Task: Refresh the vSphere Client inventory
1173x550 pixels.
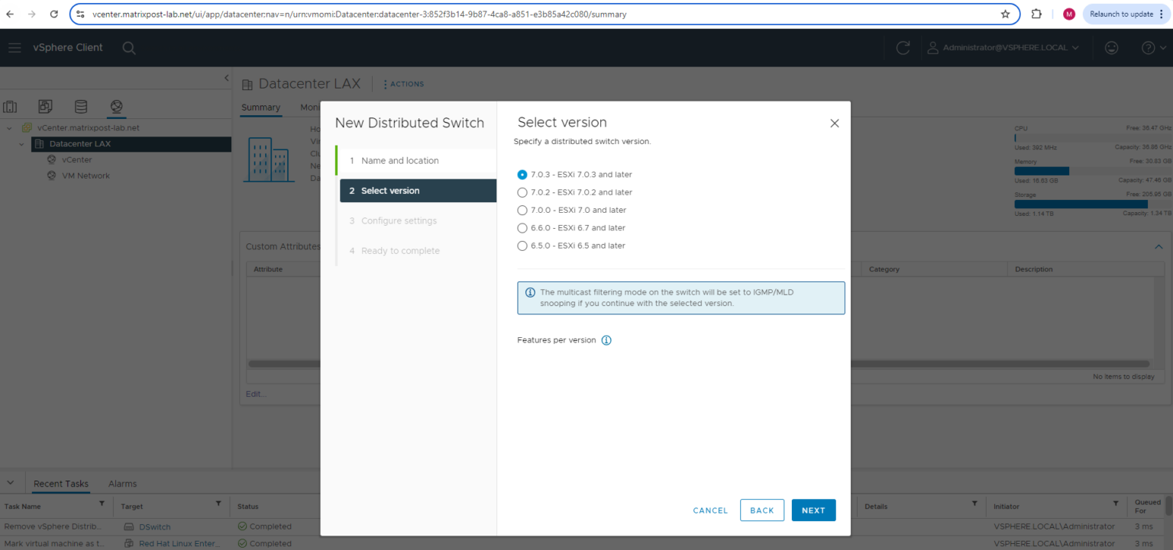Action: point(903,47)
